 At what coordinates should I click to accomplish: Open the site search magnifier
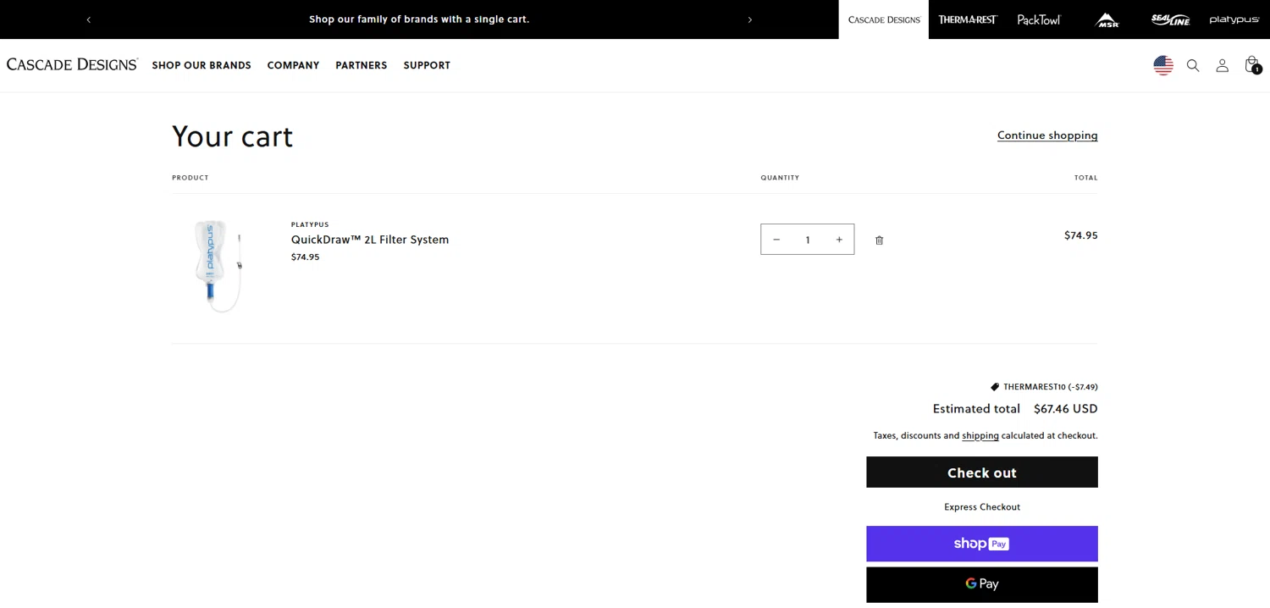pyautogui.click(x=1193, y=65)
